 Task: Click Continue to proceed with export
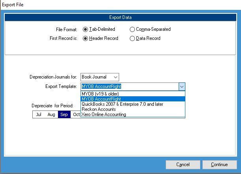[x=219, y=165]
